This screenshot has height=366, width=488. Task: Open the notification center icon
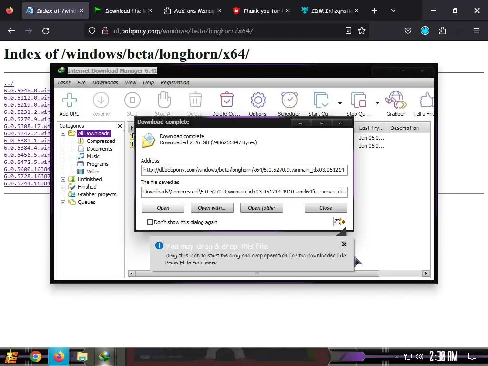472,356
